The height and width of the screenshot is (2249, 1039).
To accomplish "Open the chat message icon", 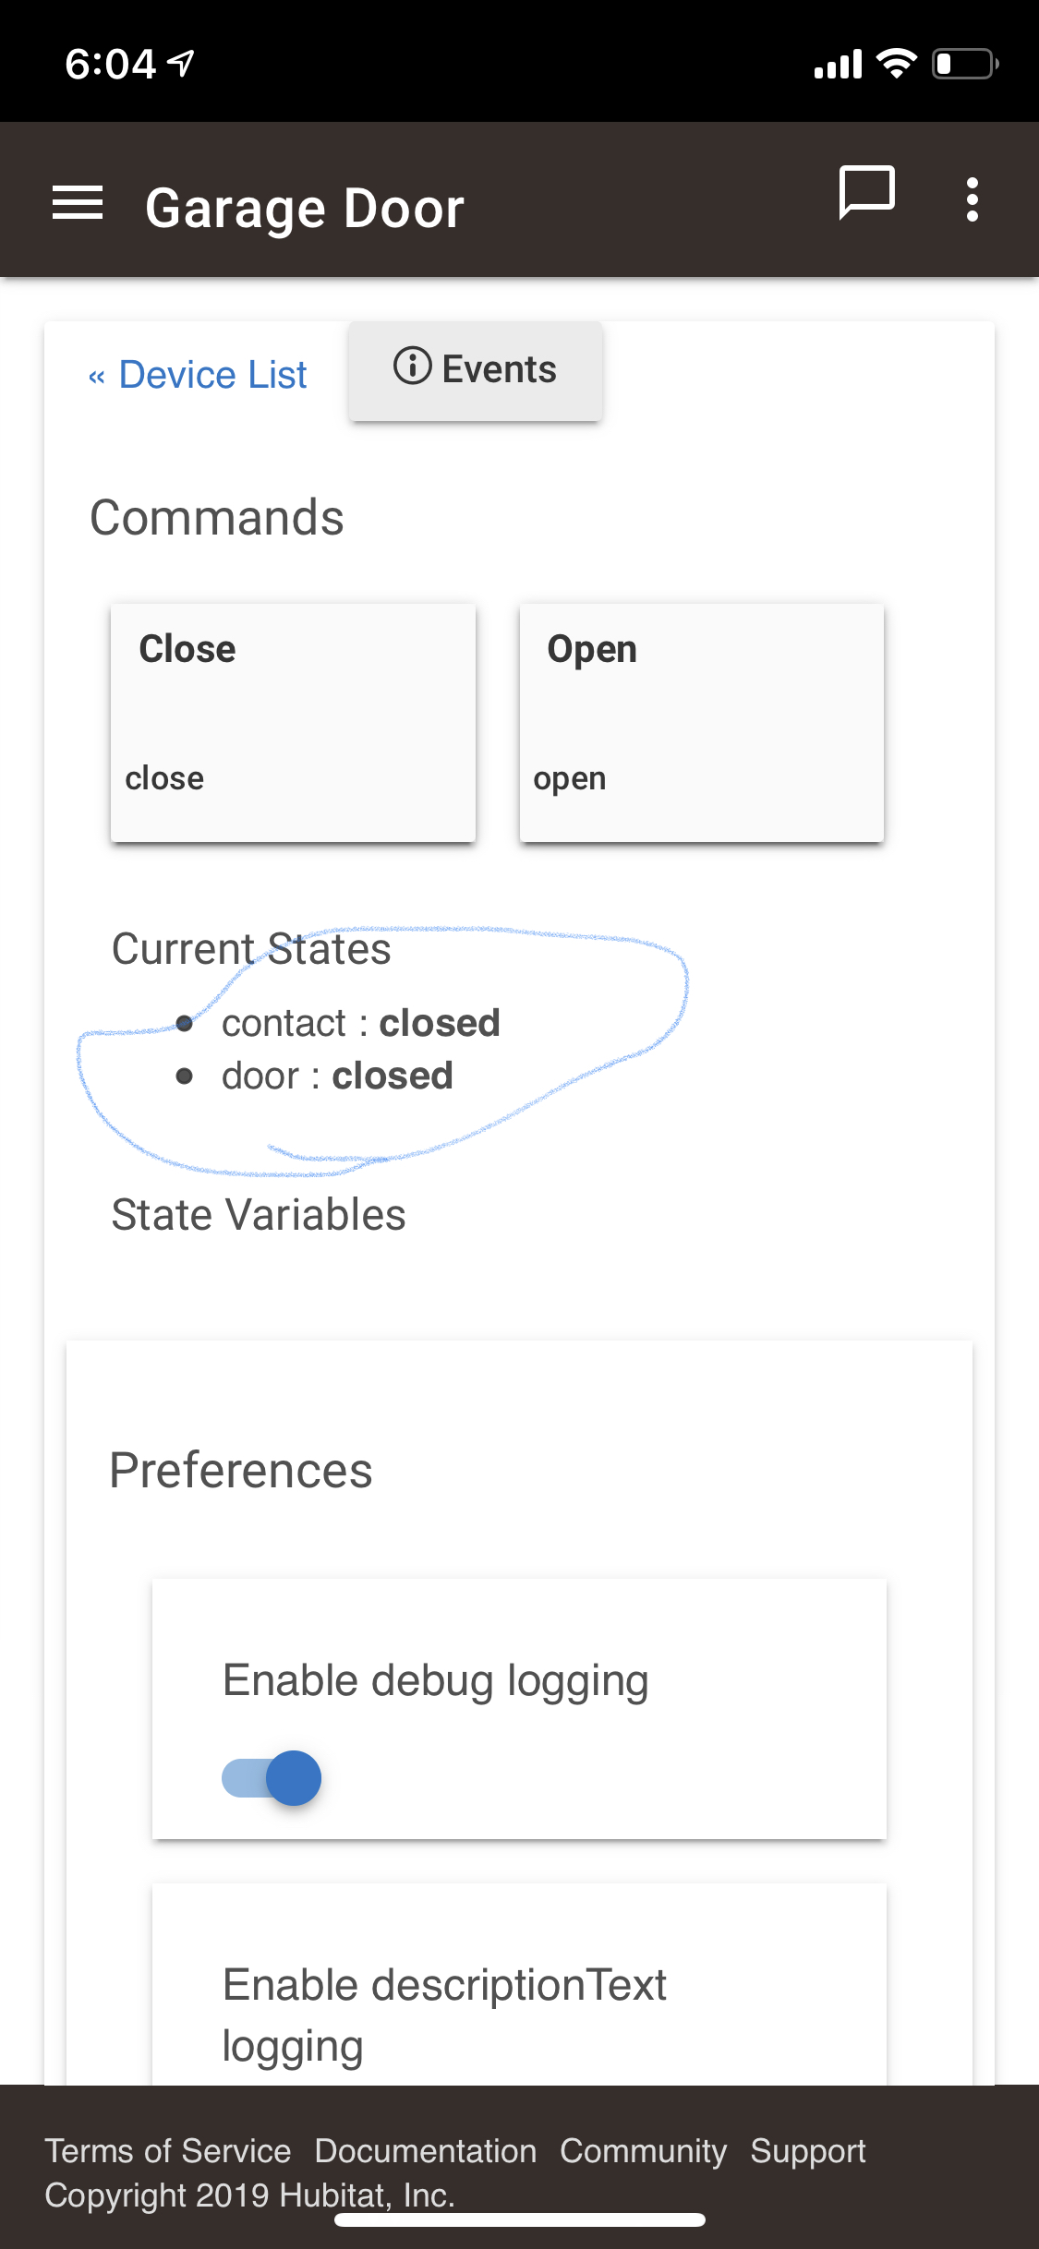I will 866,194.
